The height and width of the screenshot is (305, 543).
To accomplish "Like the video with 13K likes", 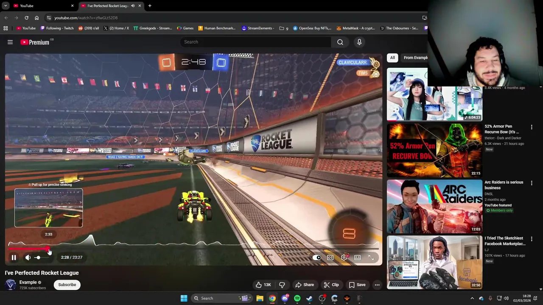I will tap(263, 285).
